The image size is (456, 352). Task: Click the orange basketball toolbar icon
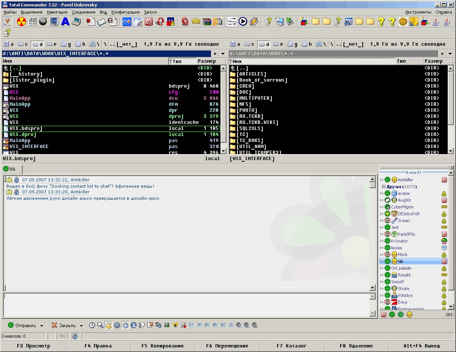tap(403, 22)
